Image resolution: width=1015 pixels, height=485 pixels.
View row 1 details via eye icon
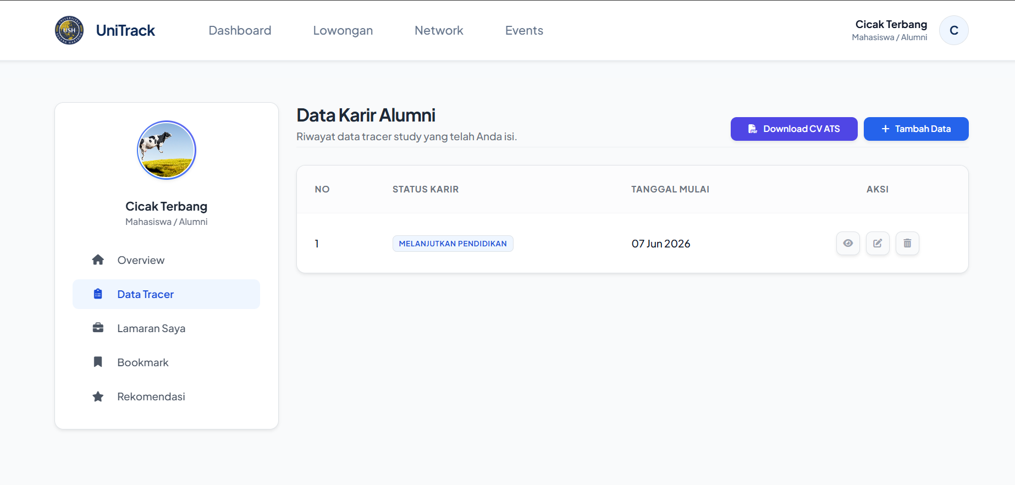(848, 243)
